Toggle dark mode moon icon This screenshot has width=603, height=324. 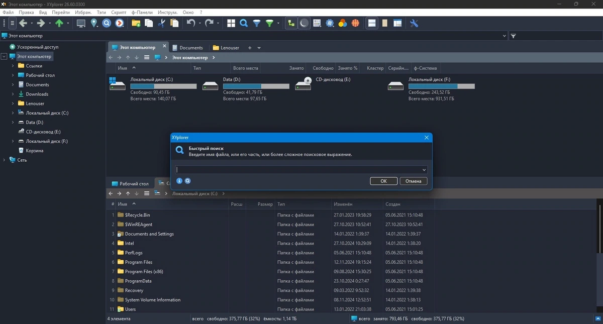tap(304, 23)
